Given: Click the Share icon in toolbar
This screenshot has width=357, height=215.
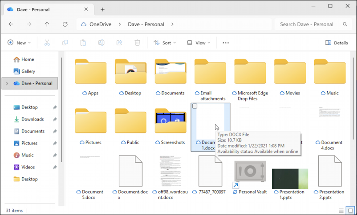Looking at the screenshot, I should [x=119, y=43].
